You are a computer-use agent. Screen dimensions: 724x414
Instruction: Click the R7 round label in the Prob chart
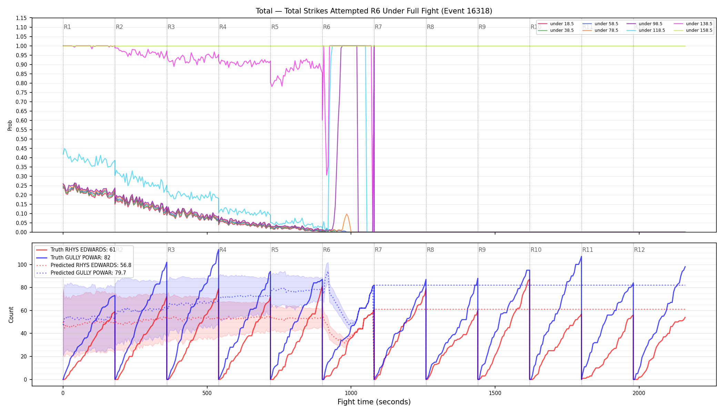379,27
